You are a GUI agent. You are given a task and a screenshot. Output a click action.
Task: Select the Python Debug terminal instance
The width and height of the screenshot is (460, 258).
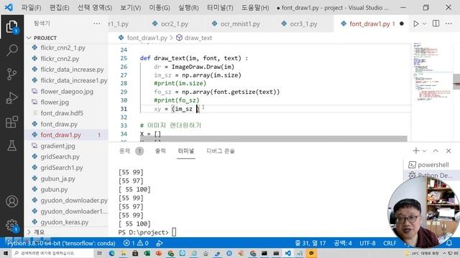(x=431, y=175)
